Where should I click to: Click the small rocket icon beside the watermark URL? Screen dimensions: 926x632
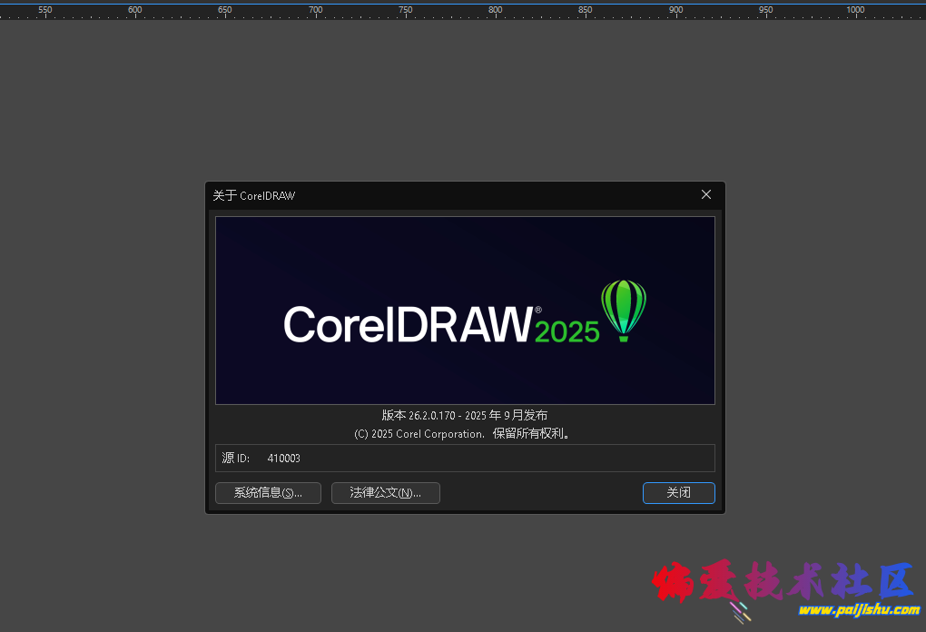(741, 612)
